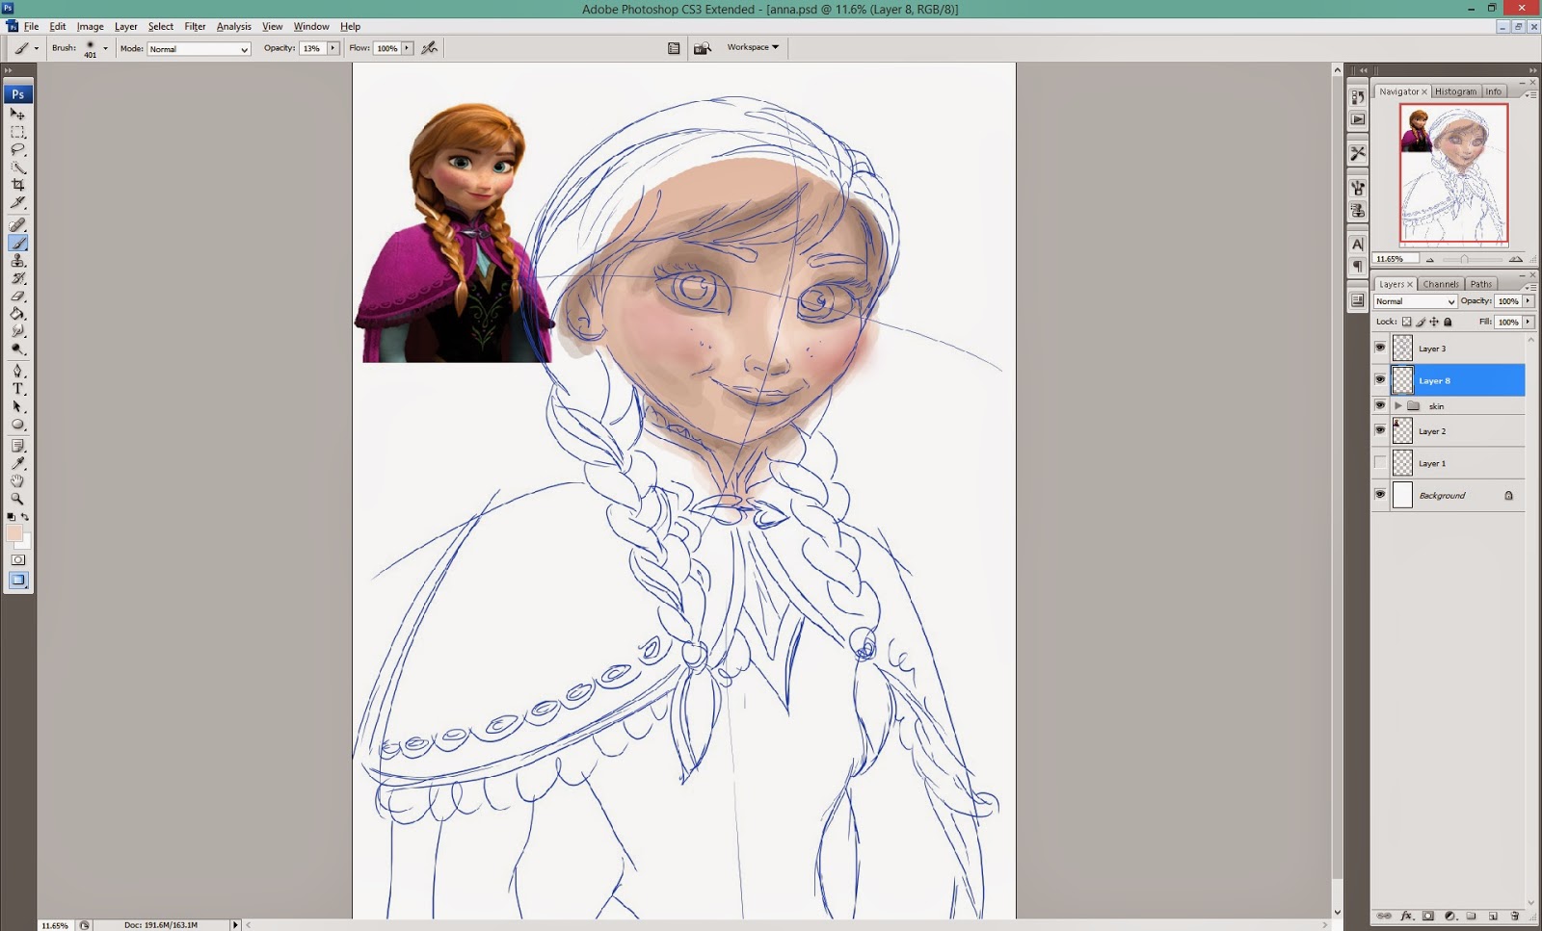Toggle Quick Mask mode
This screenshot has height=931, width=1542.
tap(17, 559)
